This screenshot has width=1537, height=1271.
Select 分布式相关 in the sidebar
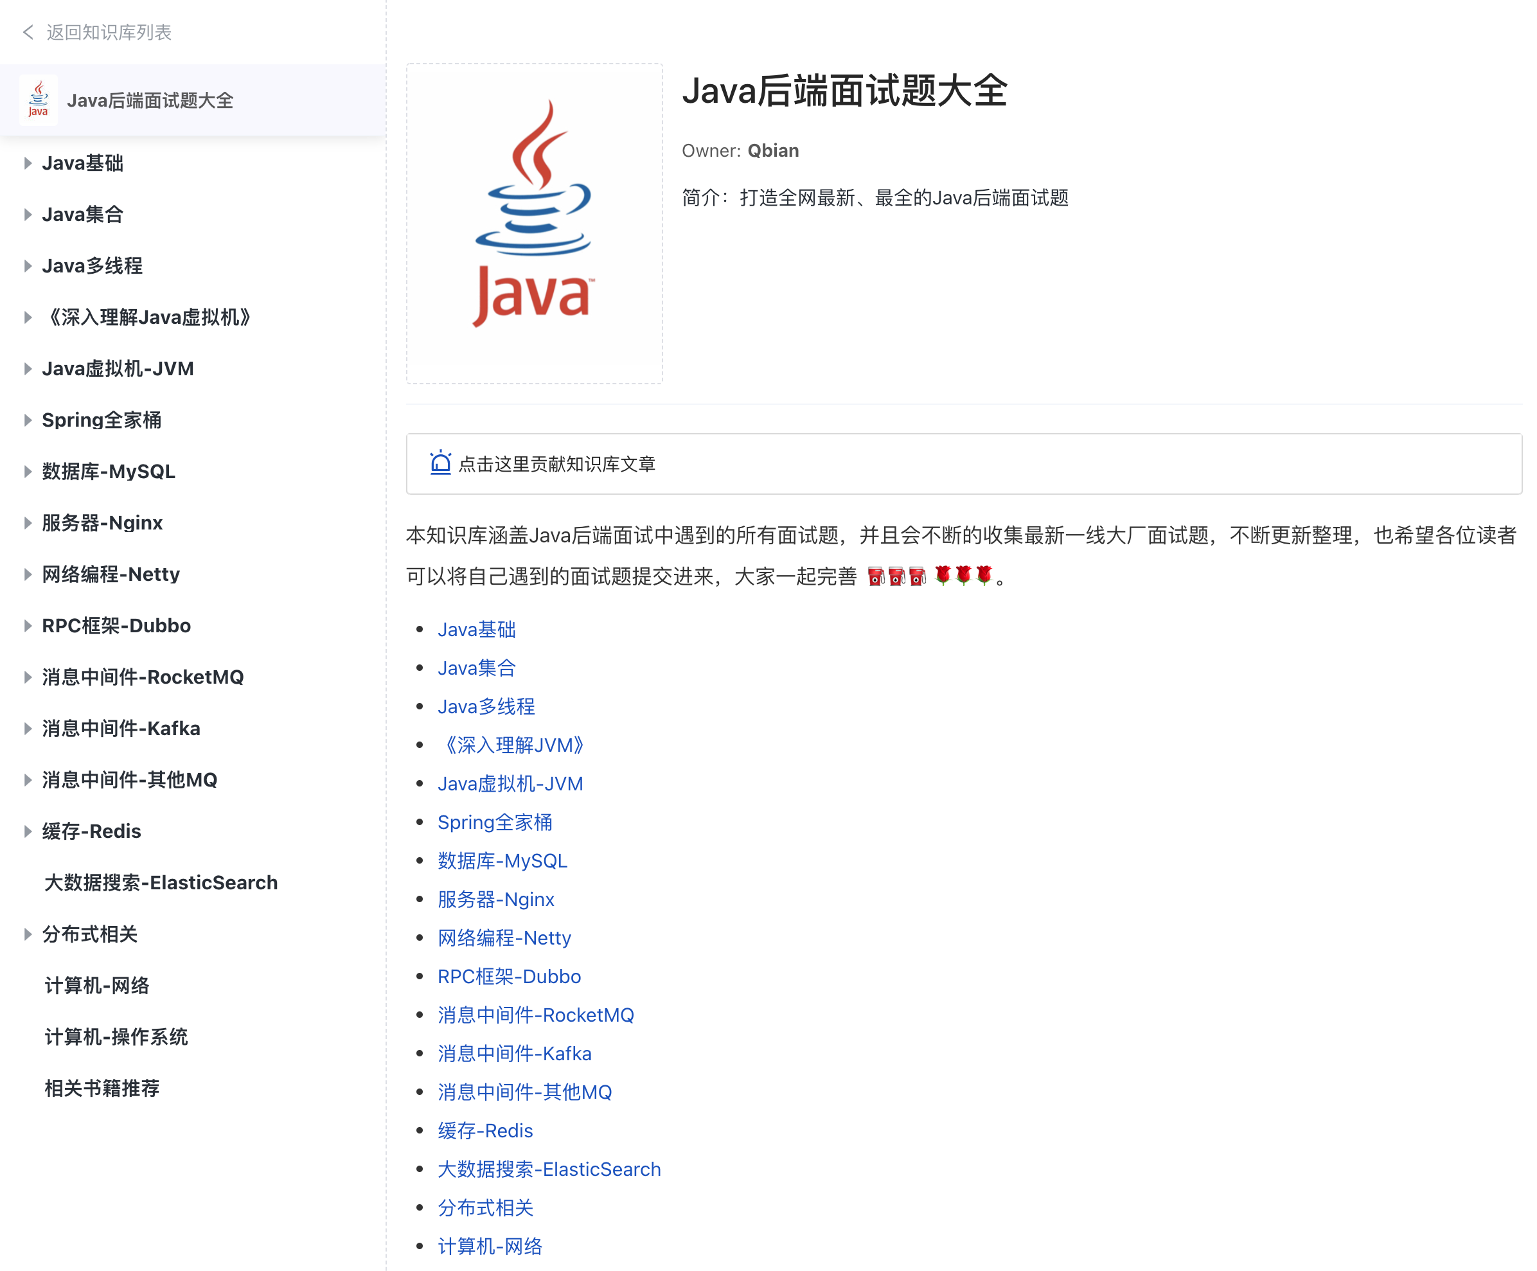89,934
